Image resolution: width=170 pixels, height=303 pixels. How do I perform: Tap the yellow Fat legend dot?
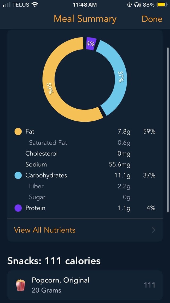[18, 132]
